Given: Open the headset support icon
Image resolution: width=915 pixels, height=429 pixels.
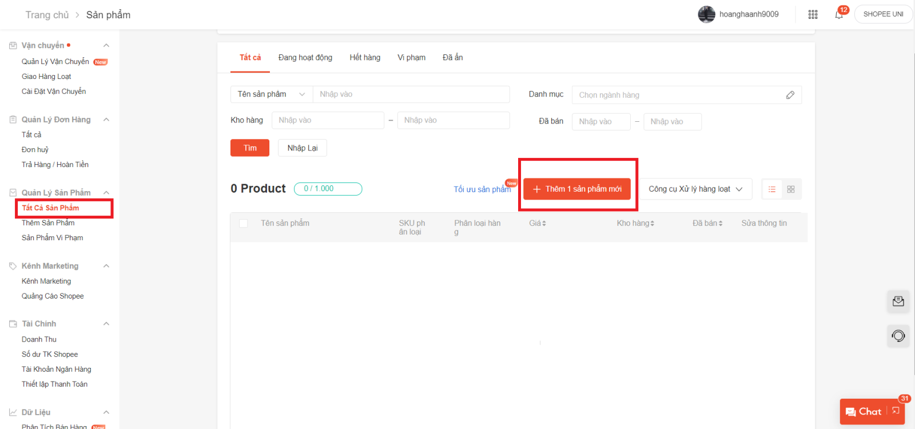Looking at the screenshot, I should click(x=898, y=336).
